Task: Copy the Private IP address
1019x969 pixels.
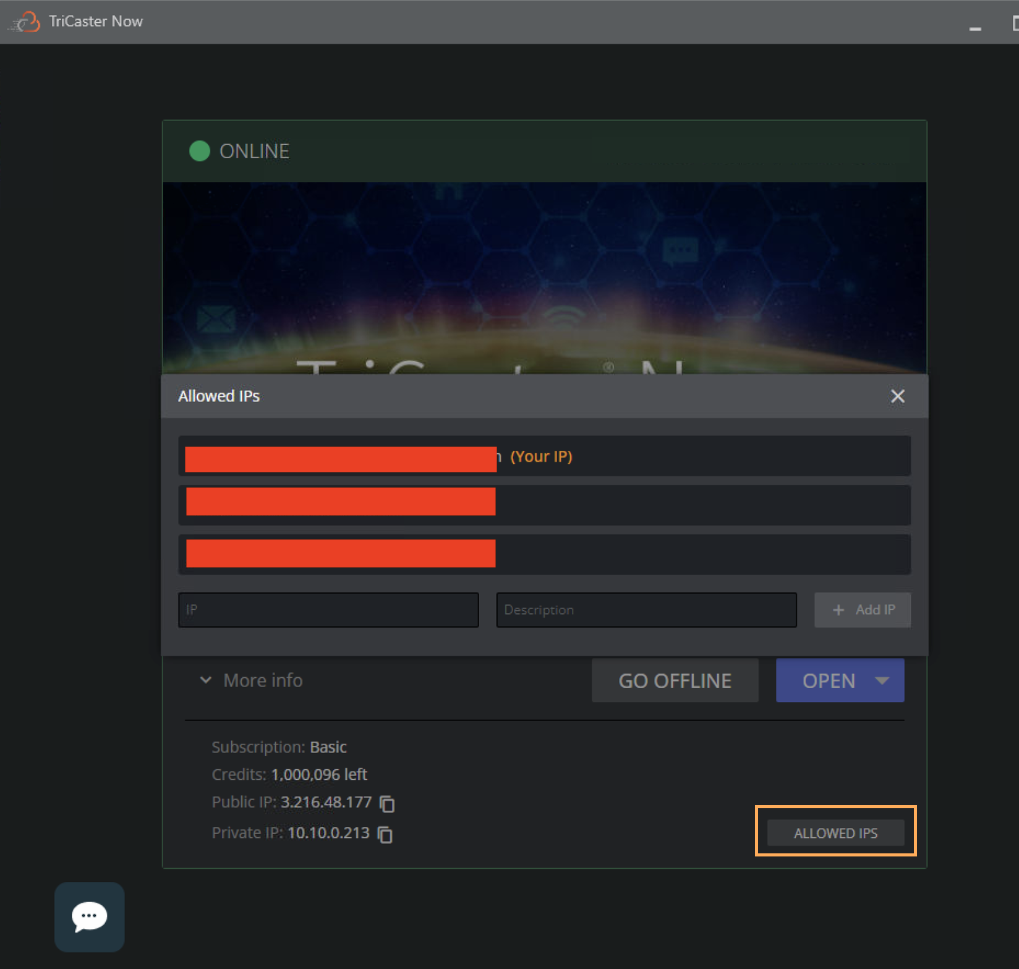Action: (x=385, y=834)
